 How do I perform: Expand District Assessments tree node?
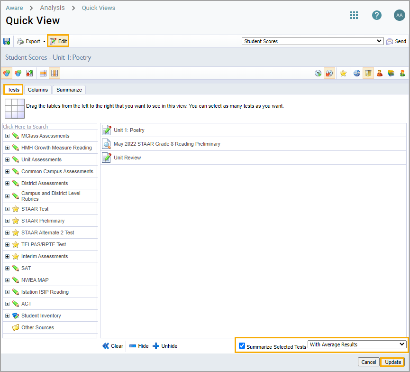point(7,183)
